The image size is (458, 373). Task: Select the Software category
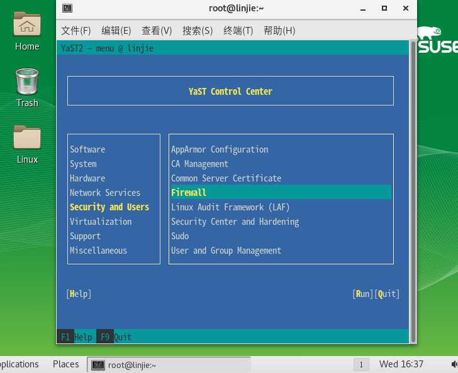pos(87,149)
